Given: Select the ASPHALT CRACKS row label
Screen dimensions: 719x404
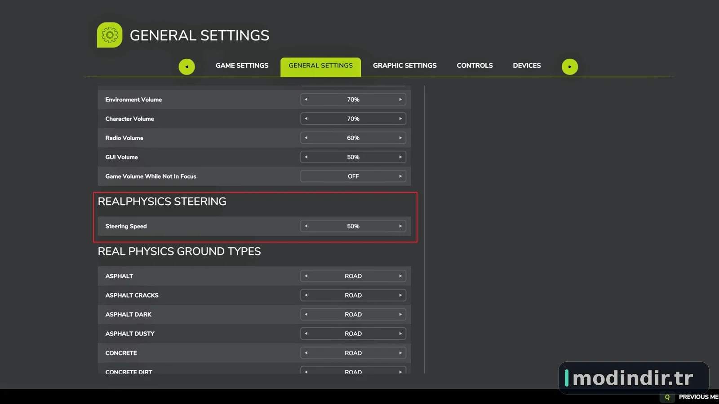Looking at the screenshot, I should click(x=132, y=295).
